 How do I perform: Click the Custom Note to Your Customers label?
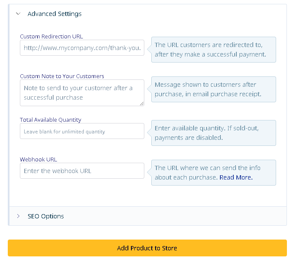click(62, 76)
